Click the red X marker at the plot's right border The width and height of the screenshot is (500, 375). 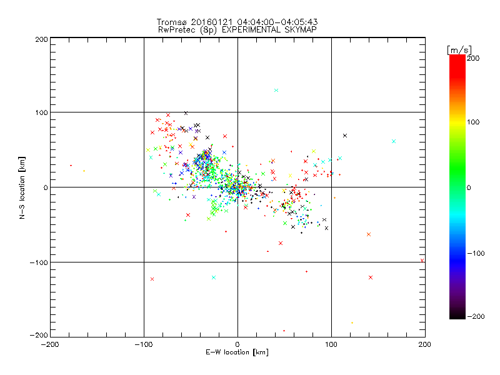(x=422, y=261)
